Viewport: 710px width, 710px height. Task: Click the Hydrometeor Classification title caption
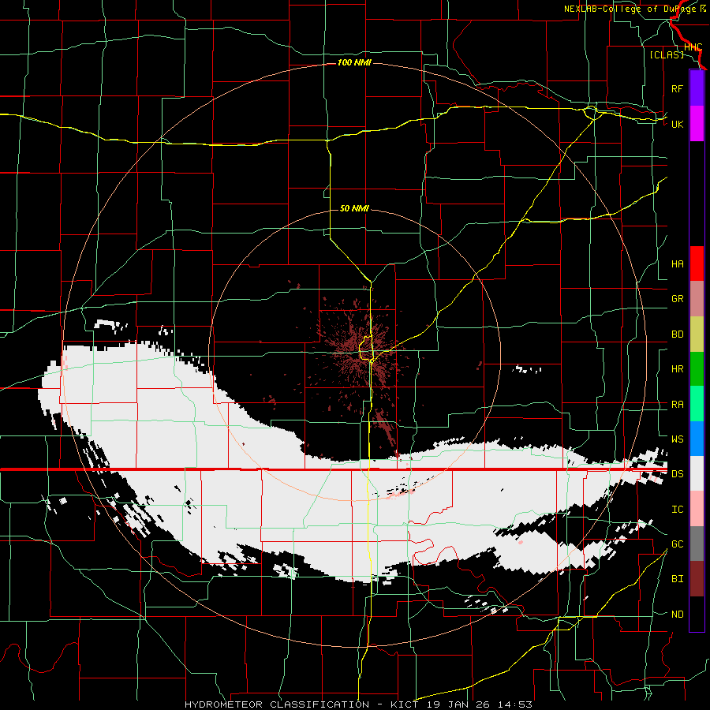tap(277, 704)
